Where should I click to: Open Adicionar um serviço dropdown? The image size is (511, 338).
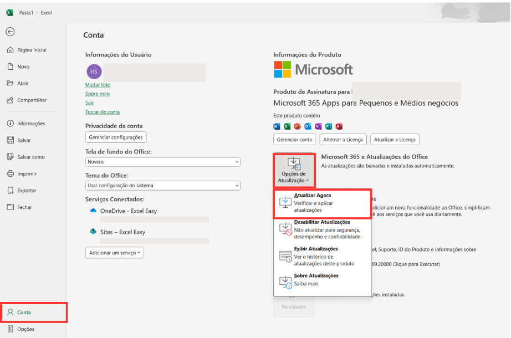pyautogui.click(x=114, y=252)
